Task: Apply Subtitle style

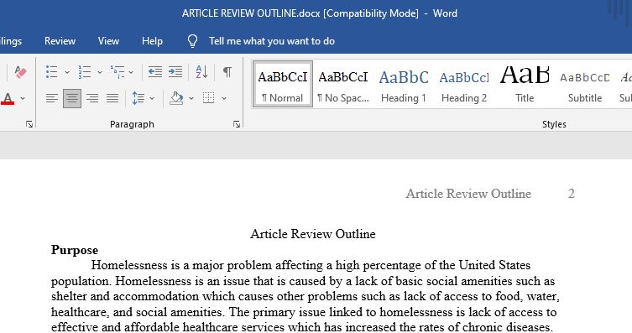Action: coord(585,85)
